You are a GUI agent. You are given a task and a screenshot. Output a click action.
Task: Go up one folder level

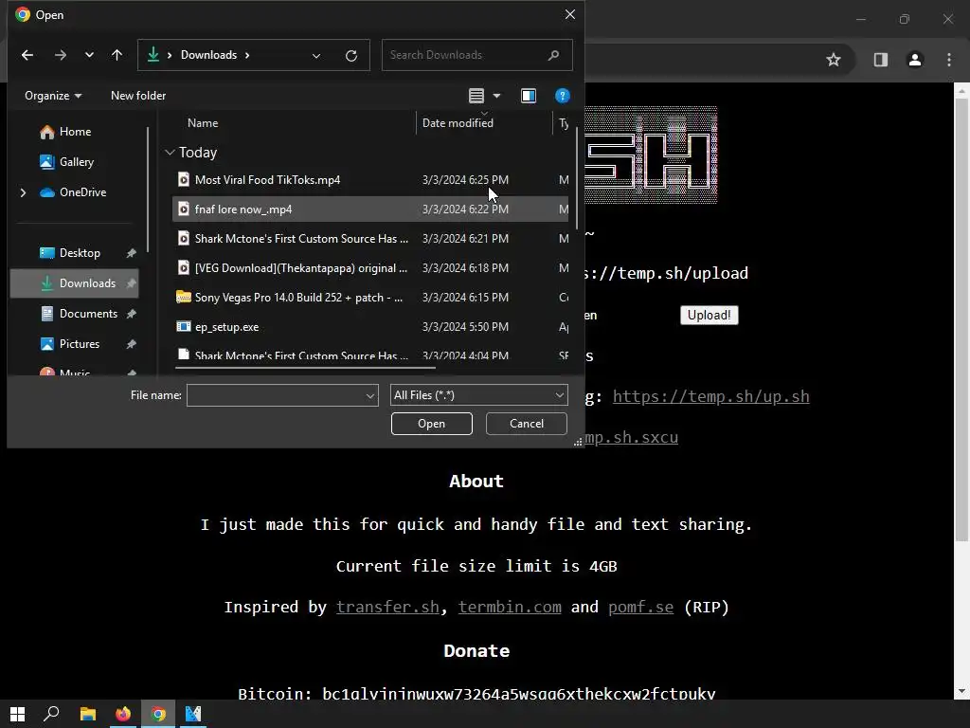point(117,55)
